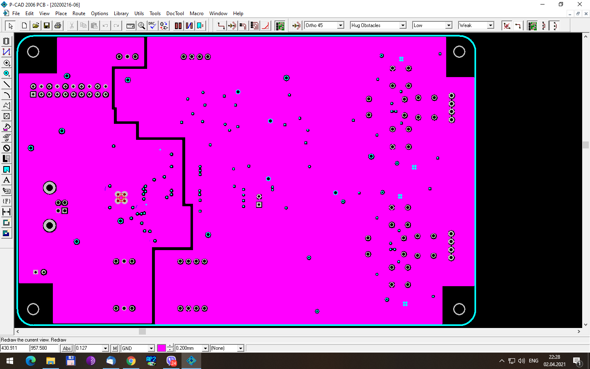Open the Utils menu
The image size is (590, 369).
point(139,14)
